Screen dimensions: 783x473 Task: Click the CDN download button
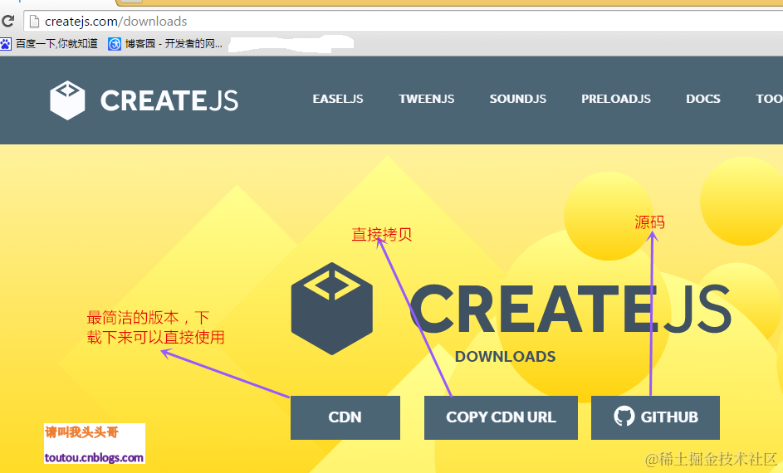(x=345, y=417)
